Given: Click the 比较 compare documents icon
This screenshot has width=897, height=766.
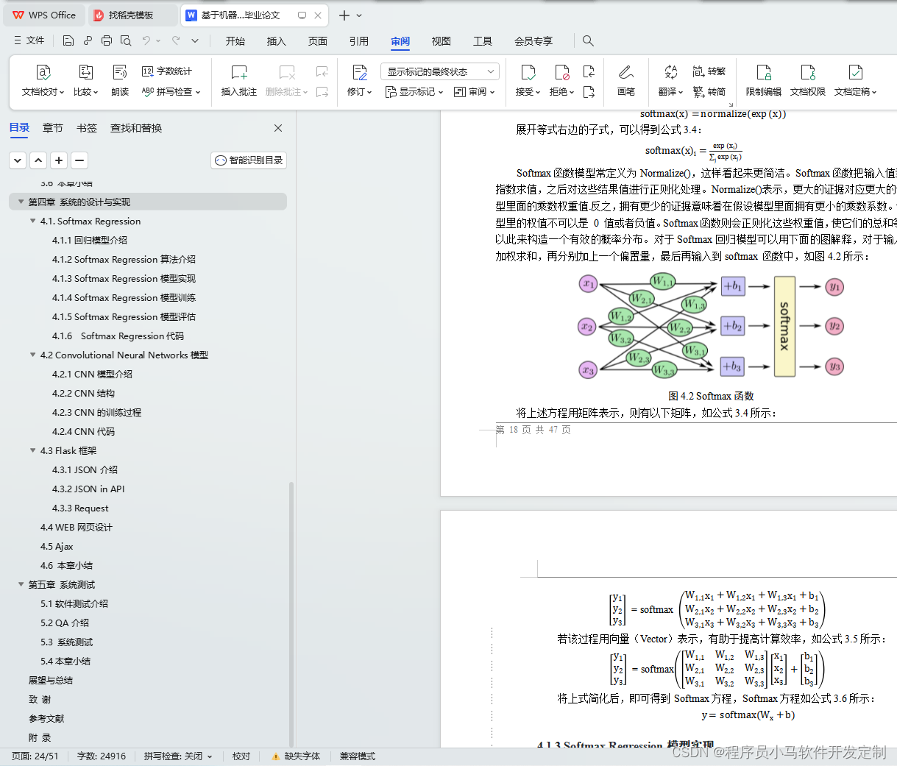Looking at the screenshot, I should point(85,72).
